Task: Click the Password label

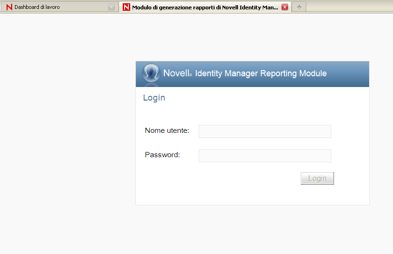Action: (x=162, y=155)
